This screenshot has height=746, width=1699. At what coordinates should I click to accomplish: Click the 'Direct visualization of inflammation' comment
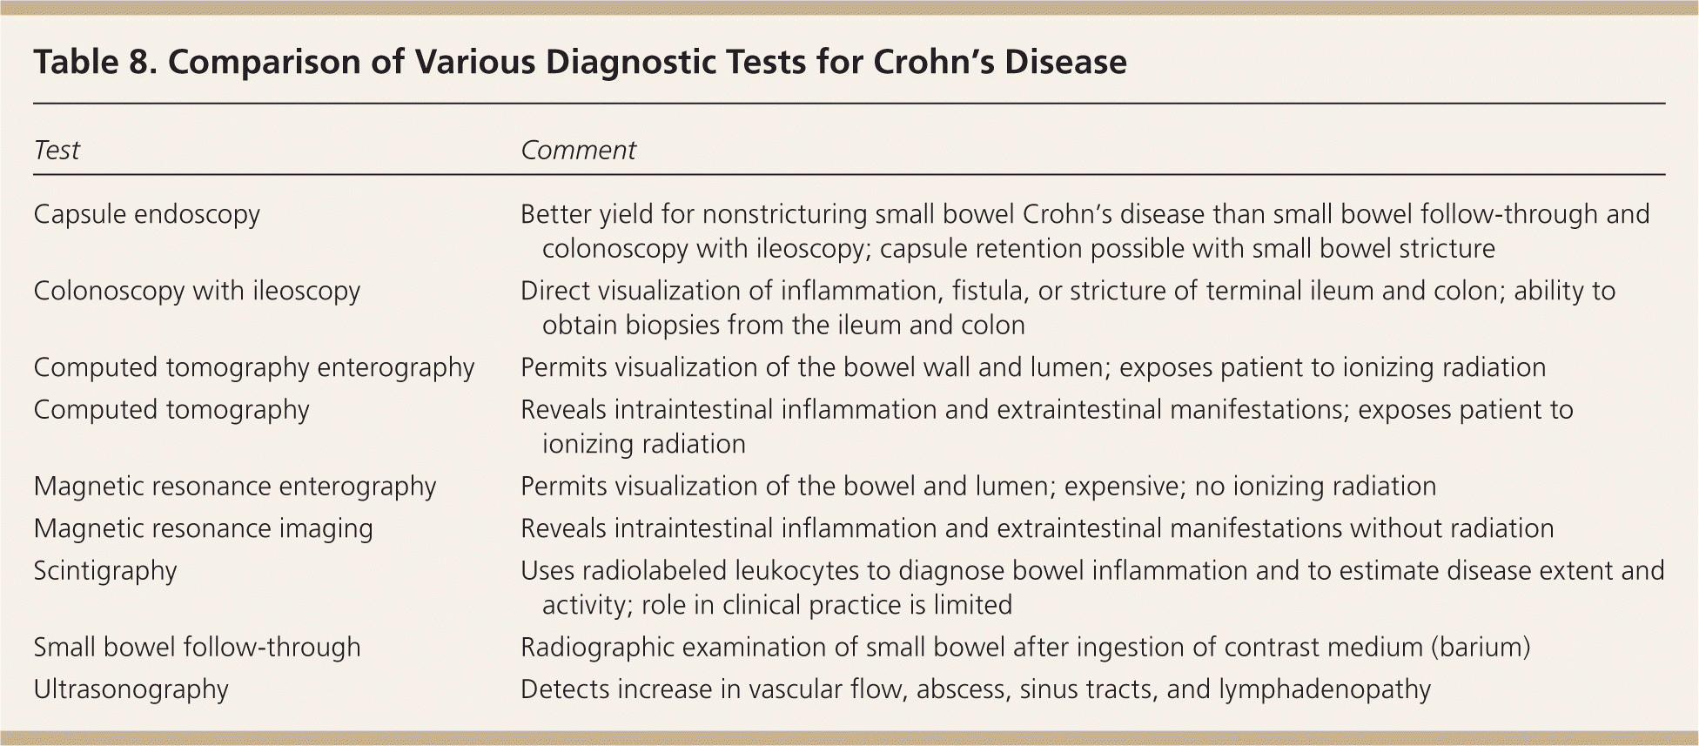pos(1067,291)
